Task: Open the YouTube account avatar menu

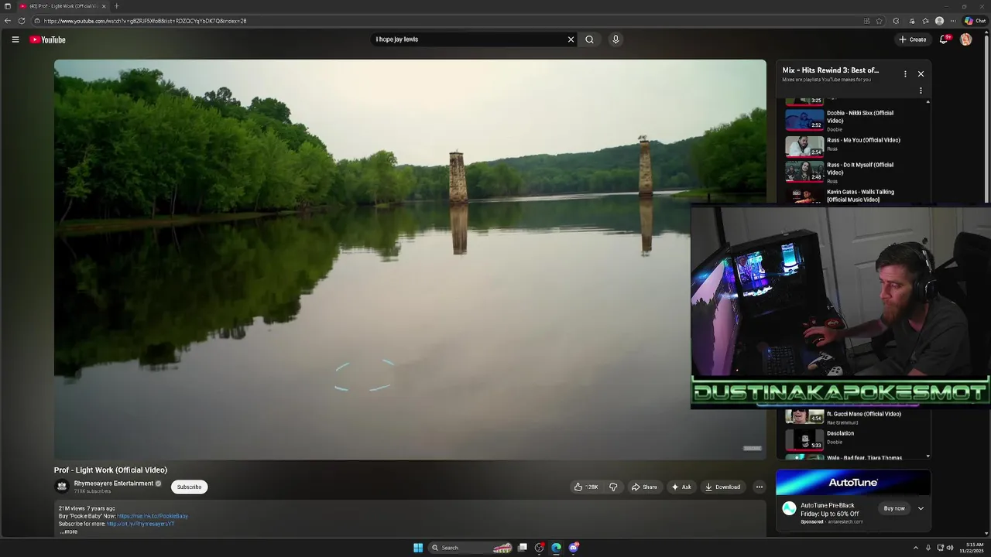Action: (x=965, y=39)
